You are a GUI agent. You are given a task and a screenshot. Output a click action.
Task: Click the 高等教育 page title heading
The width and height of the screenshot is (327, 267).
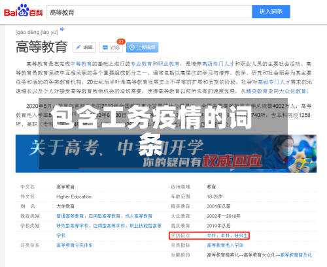point(41,46)
